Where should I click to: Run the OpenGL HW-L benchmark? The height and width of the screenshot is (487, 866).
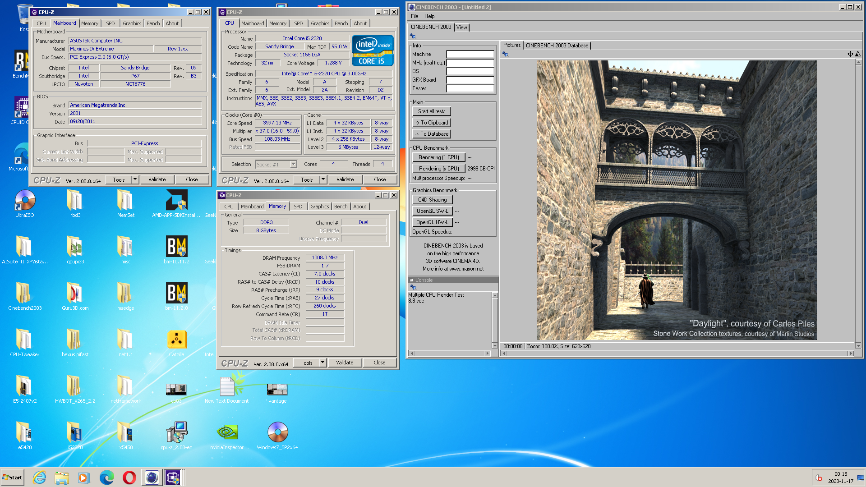[x=433, y=222]
